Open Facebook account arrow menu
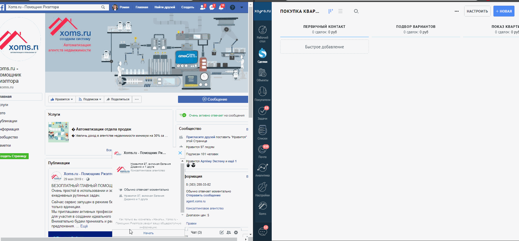Viewport: 519px width, 241px height. point(242,7)
